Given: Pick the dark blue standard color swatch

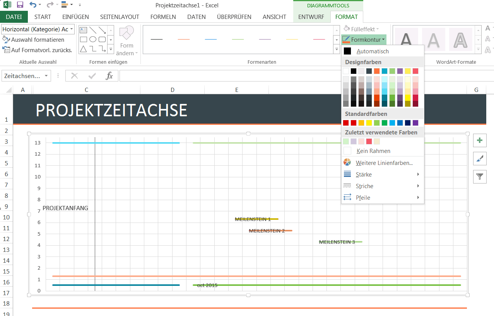Looking at the screenshot, I should (x=408, y=123).
